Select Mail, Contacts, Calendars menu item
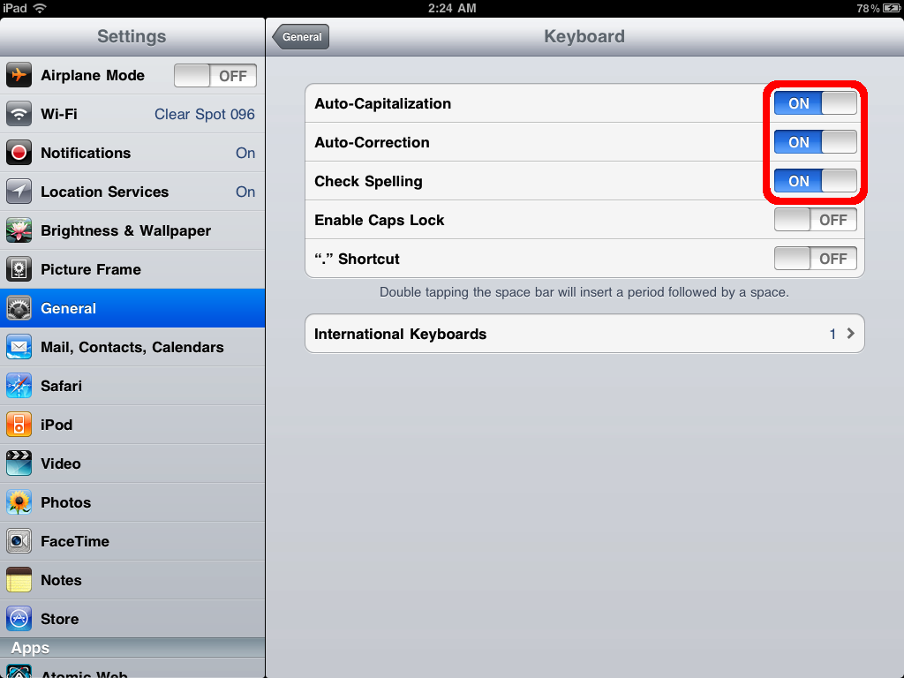This screenshot has width=904, height=678. click(x=132, y=347)
